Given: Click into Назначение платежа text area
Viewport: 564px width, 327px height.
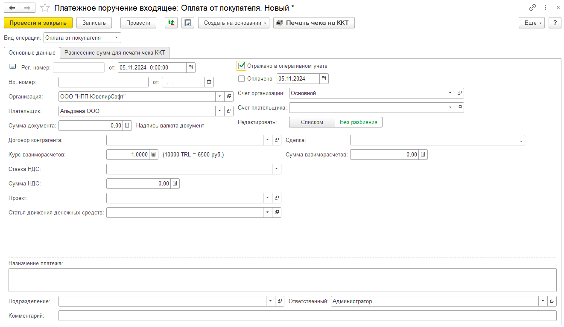Looking at the screenshot, I should (x=283, y=280).
